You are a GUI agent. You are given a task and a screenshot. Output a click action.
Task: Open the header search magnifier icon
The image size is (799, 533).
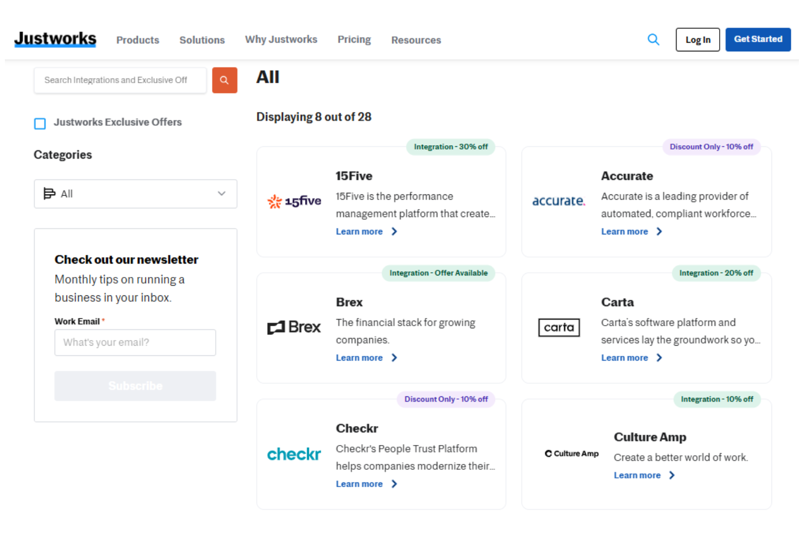coord(653,39)
